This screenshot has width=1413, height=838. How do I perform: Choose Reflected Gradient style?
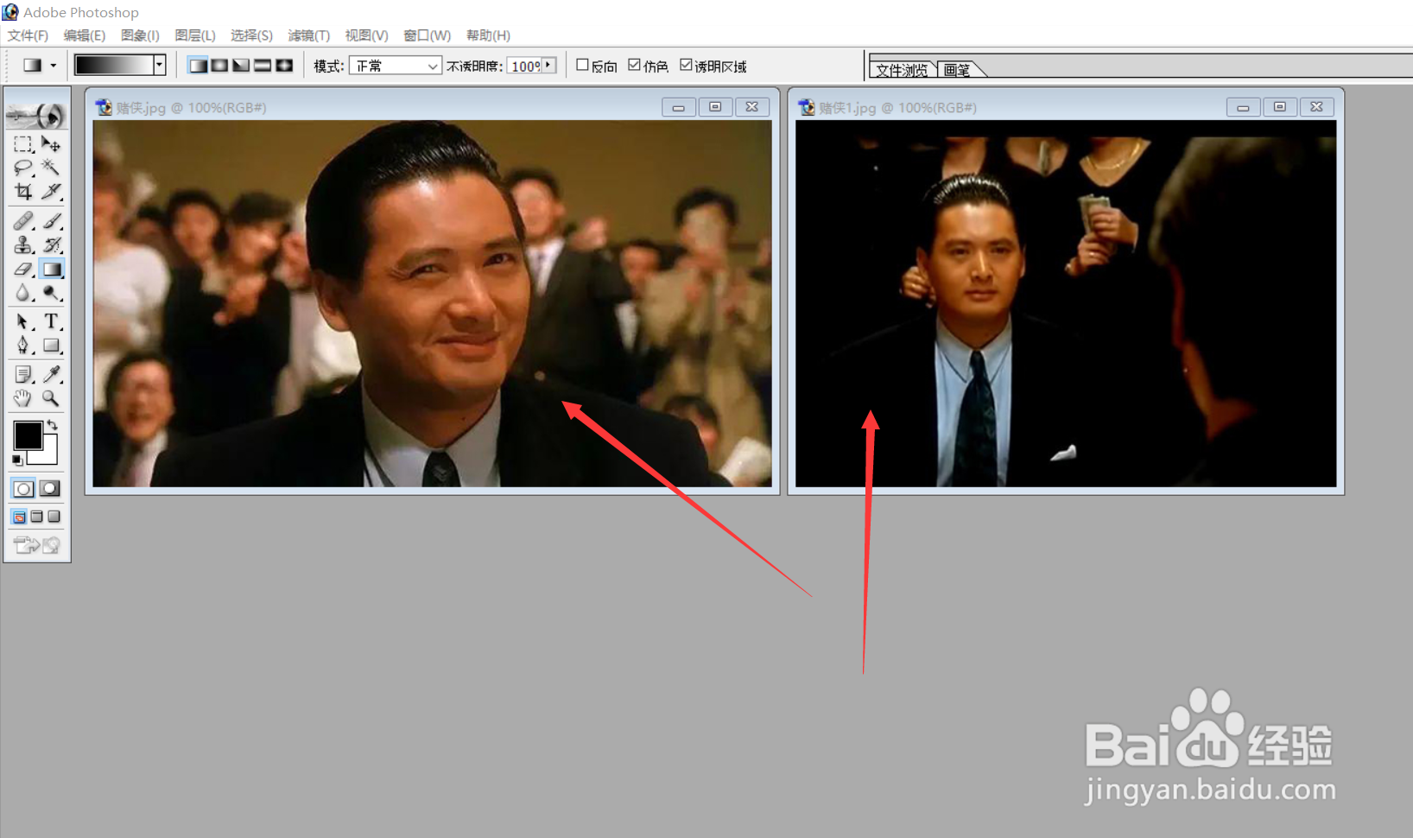(x=263, y=66)
